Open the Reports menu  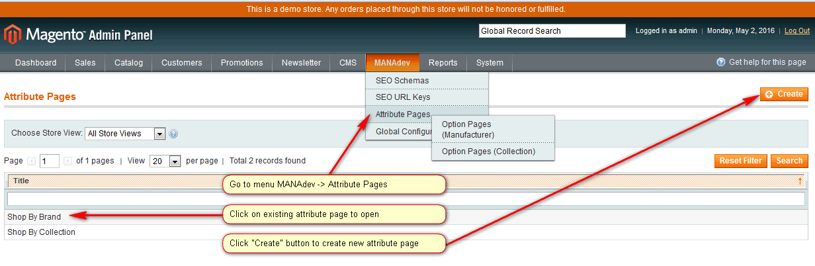[x=443, y=63]
